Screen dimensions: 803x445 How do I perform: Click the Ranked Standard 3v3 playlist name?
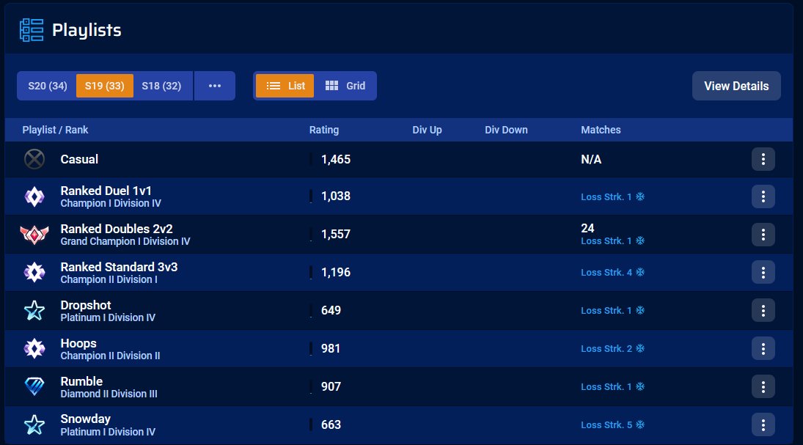click(119, 267)
